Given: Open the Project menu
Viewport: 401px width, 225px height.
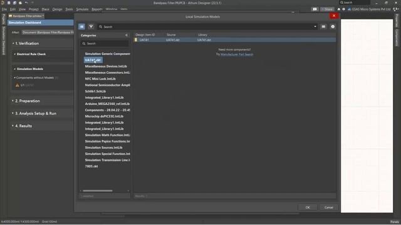Looking at the screenshot, I should [33, 9].
